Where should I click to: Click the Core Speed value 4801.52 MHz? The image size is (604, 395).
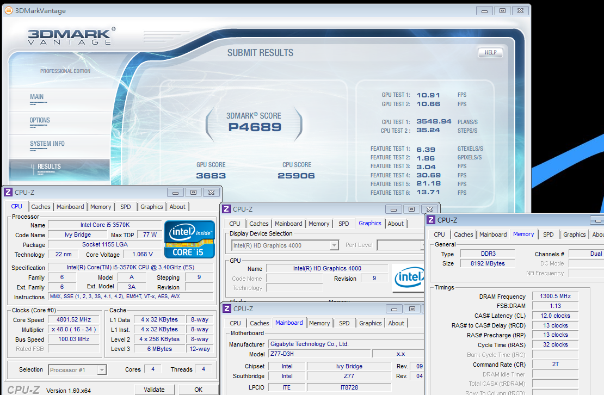73,319
